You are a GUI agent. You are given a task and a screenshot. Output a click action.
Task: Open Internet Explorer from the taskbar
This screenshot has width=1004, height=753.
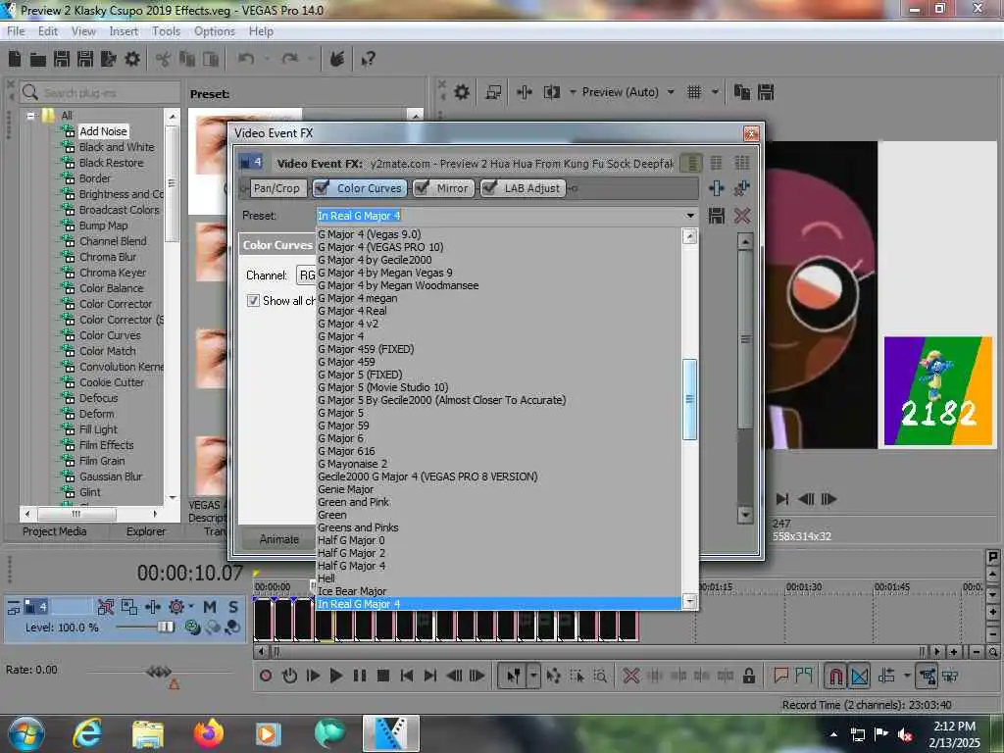pos(87,733)
